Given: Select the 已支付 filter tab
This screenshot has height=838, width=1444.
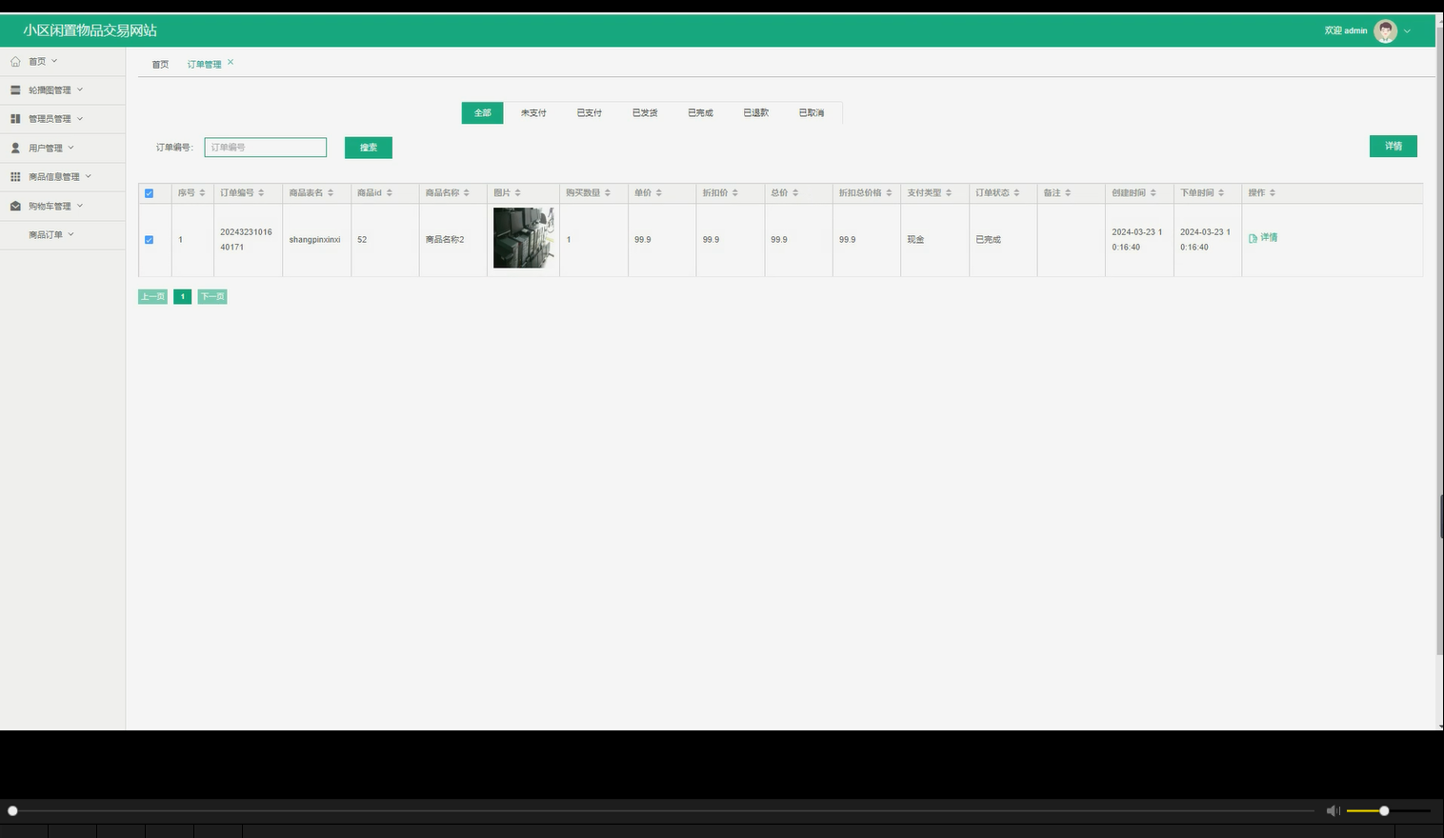Looking at the screenshot, I should [x=590, y=113].
